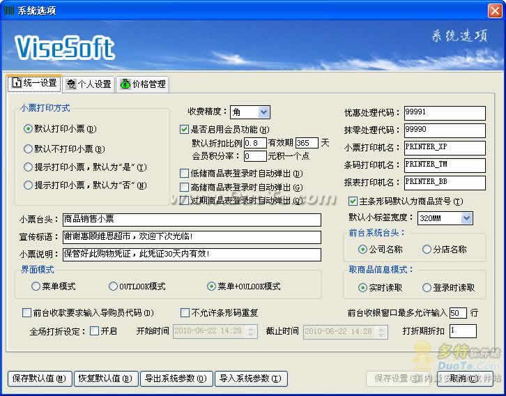This screenshot has width=506, height=396.
Task: Open the 价格管理 tab
Action: coord(143,84)
